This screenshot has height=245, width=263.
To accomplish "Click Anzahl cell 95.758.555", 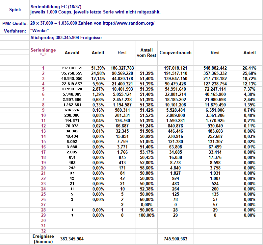I will click(x=72, y=73).
